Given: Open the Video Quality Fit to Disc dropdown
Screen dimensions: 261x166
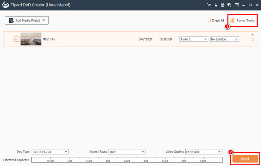Looking at the screenshot, I should tap(204, 152).
